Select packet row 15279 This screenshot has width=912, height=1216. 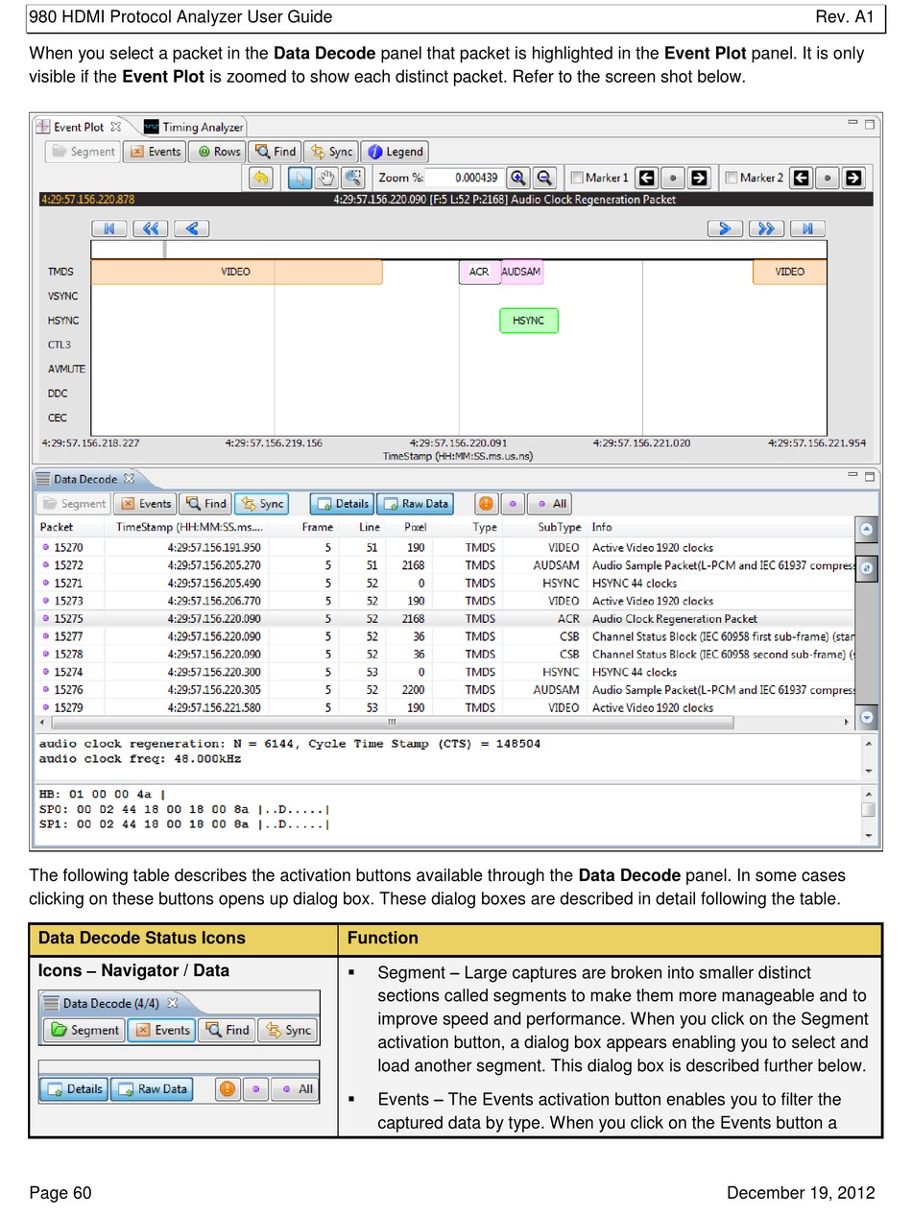pos(444,707)
